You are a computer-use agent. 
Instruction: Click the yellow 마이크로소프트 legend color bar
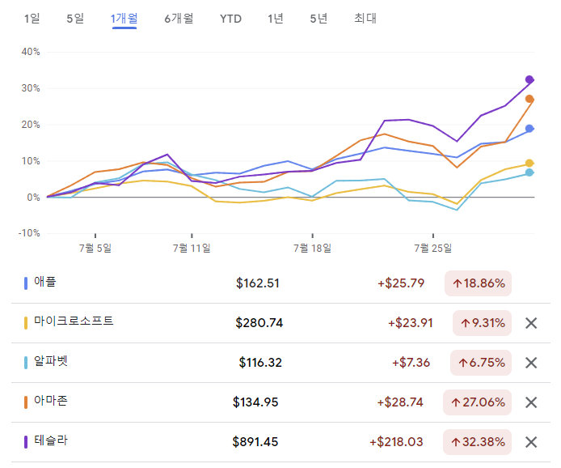point(26,323)
